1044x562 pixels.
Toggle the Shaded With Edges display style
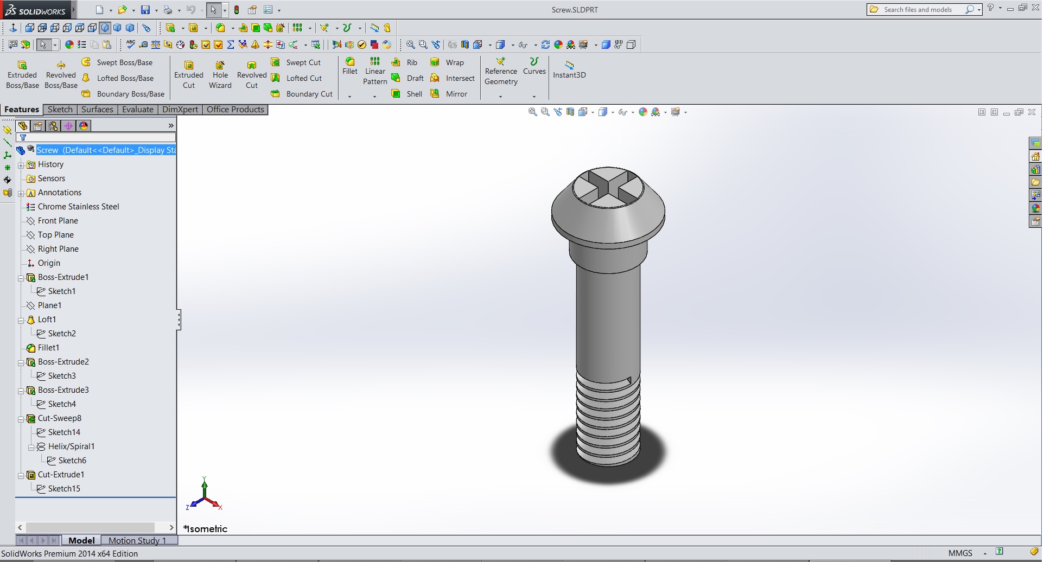point(602,112)
